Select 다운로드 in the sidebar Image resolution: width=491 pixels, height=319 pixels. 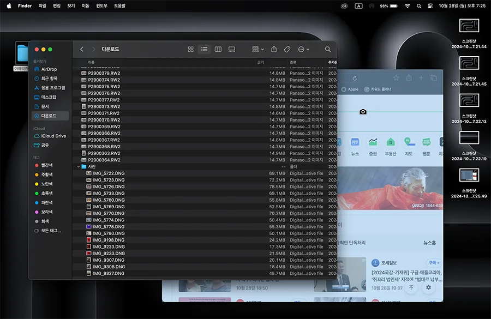pos(50,116)
